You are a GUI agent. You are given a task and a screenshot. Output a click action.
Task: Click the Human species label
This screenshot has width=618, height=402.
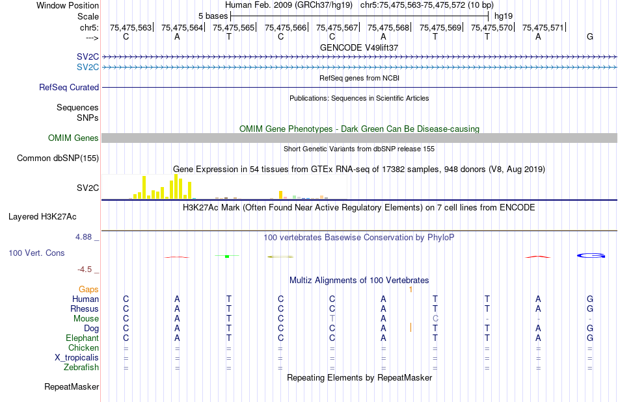tap(85, 299)
